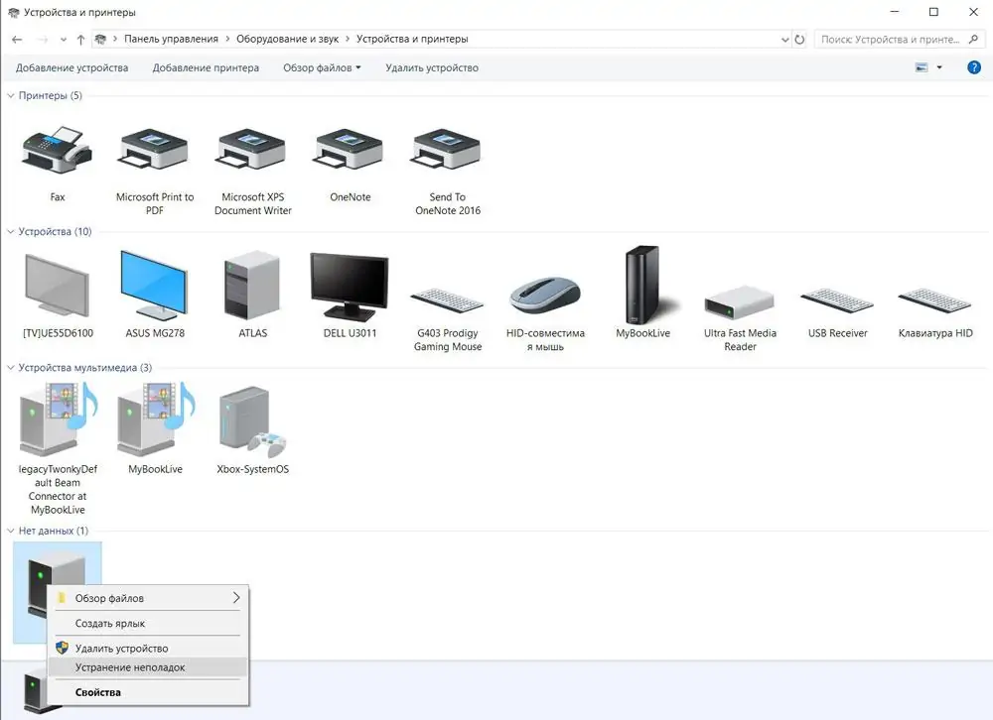Go up one level with up arrow
The image size is (993, 720).
(x=81, y=40)
